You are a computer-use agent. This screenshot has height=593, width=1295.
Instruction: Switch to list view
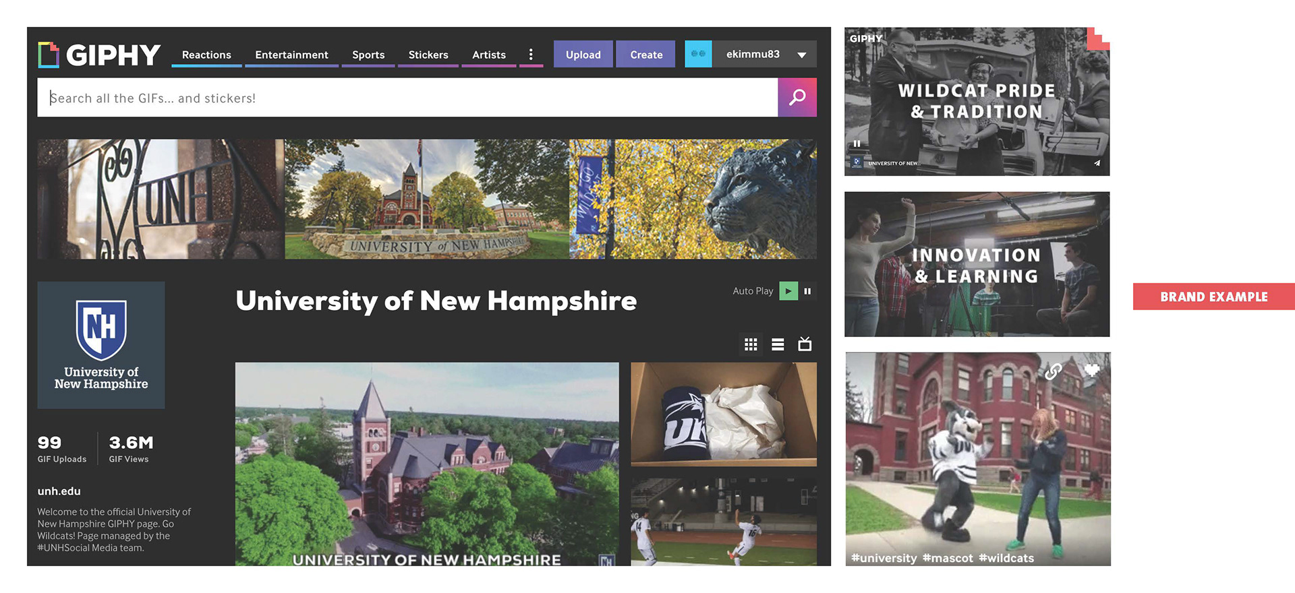(778, 344)
